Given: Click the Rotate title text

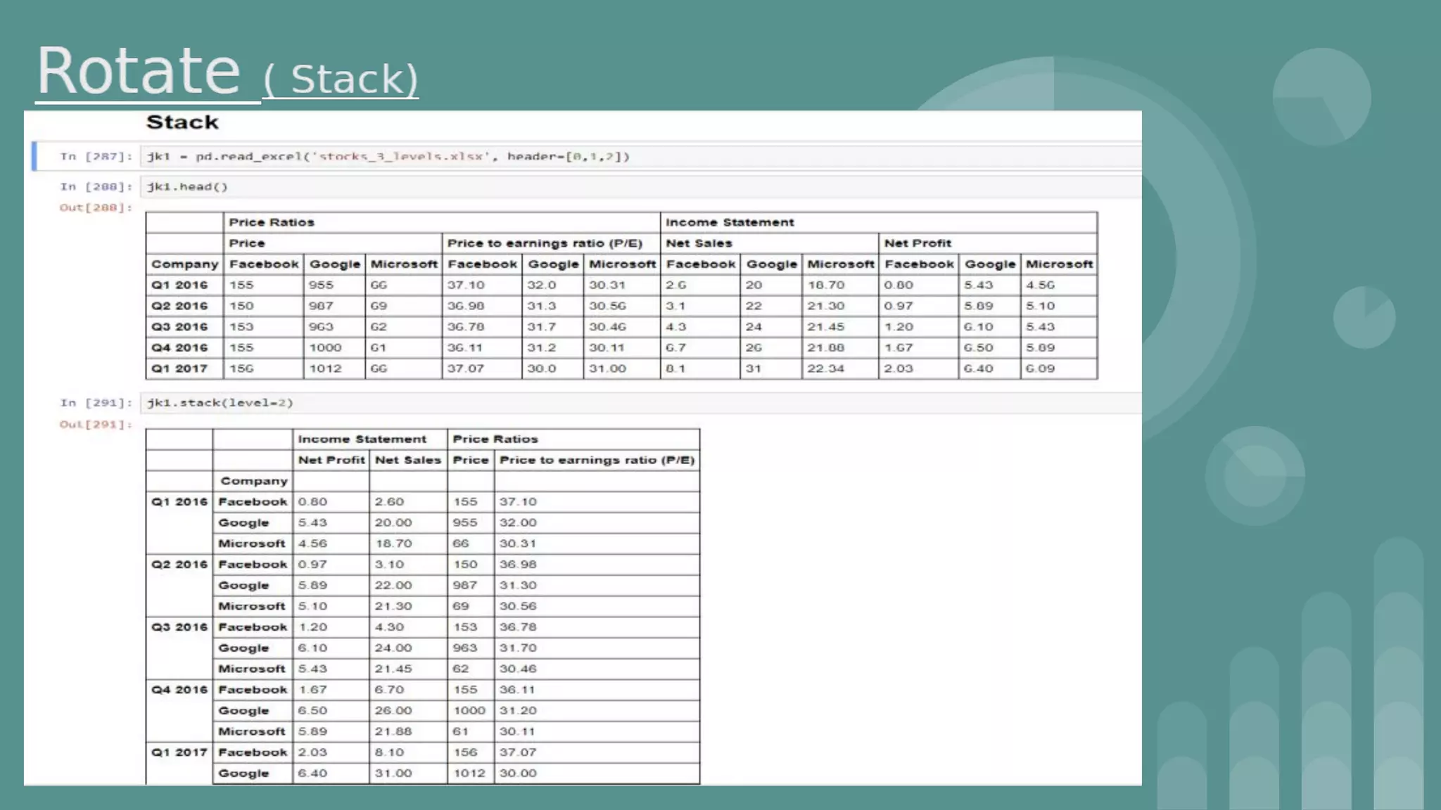Looking at the screenshot, I should pyautogui.click(x=139, y=71).
